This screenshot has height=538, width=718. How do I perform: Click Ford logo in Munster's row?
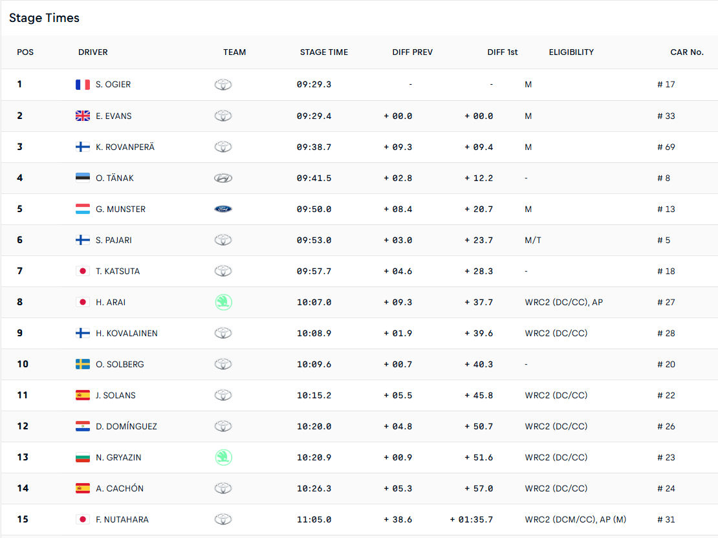pyautogui.click(x=223, y=209)
